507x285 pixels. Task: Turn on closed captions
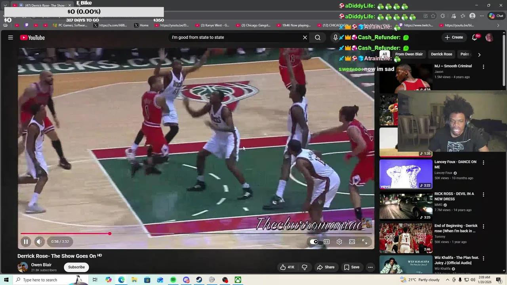coord(327,241)
